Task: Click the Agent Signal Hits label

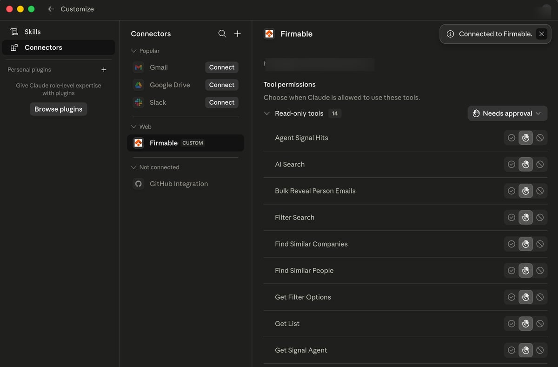Action: 301,138
